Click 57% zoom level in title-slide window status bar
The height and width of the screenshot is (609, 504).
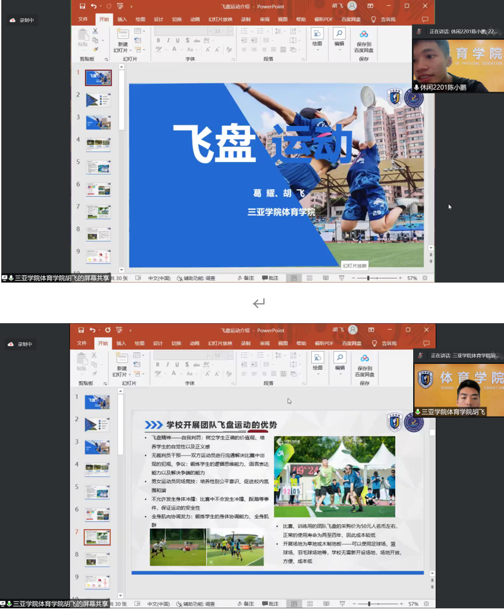coord(412,278)
